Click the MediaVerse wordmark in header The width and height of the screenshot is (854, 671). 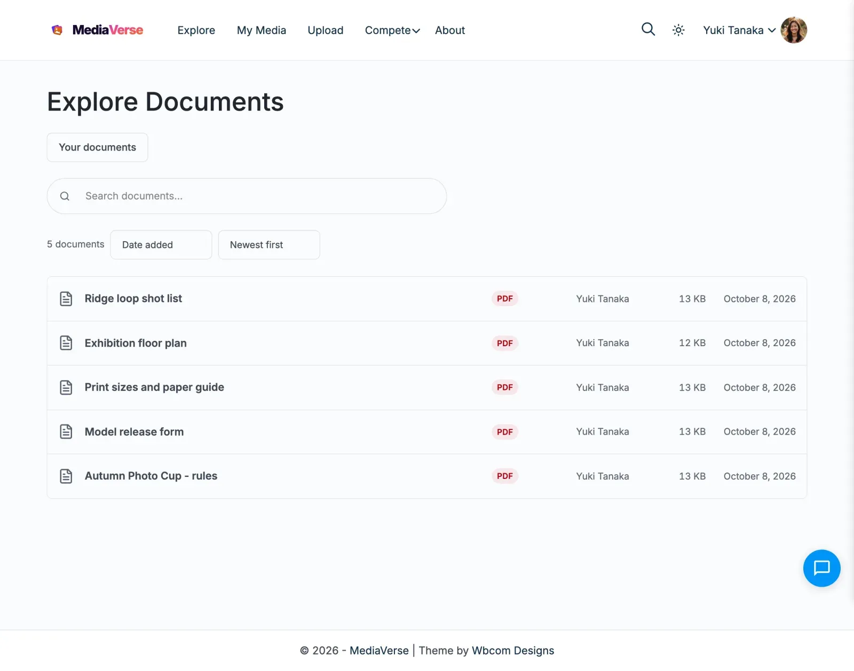(x=108, y=30)
